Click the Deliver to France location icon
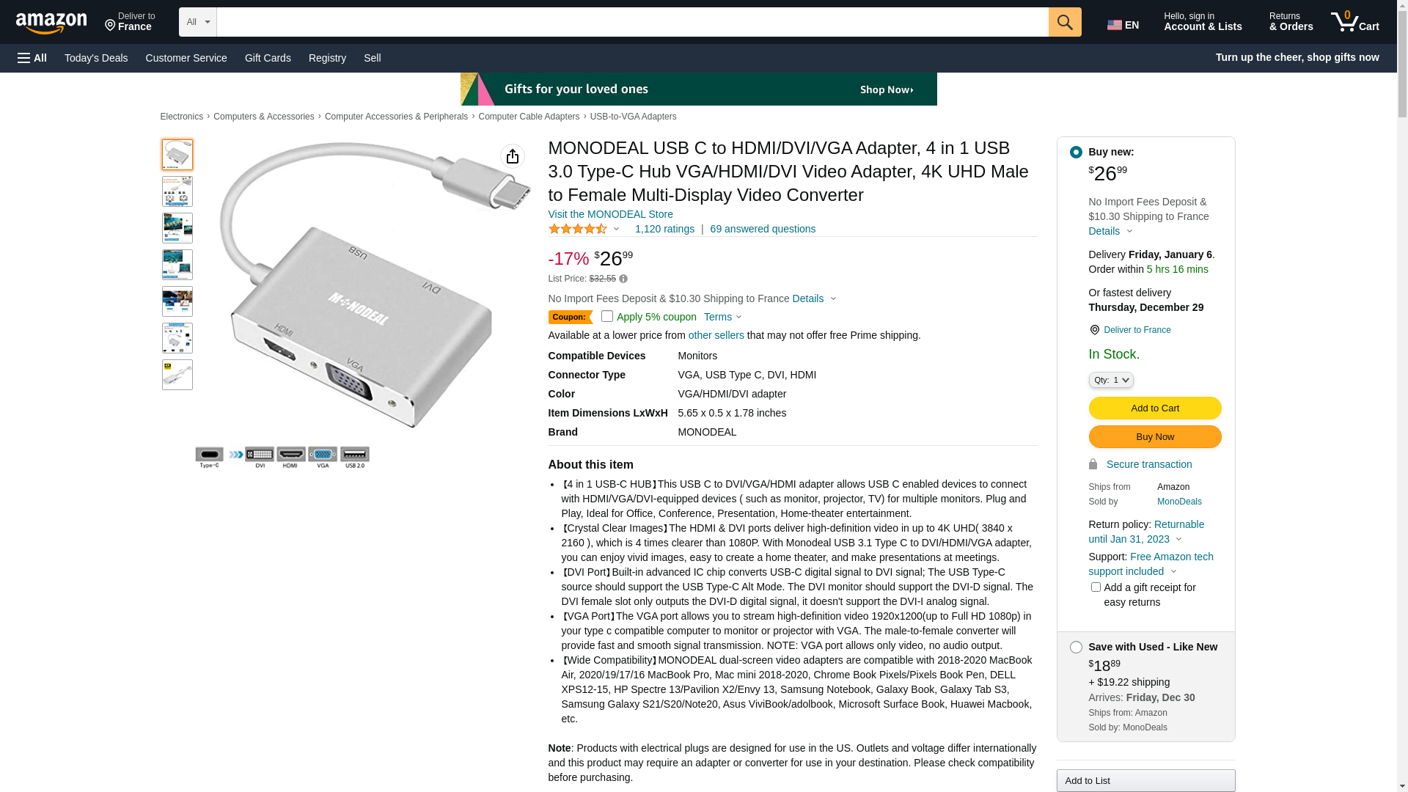1408x792 pixels. pyautogui.click(x=1094, y=330)
